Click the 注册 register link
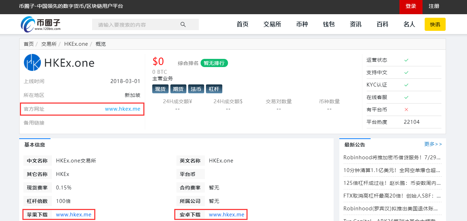Viewport: 467px width, 221px height. [x=434, y=6]
